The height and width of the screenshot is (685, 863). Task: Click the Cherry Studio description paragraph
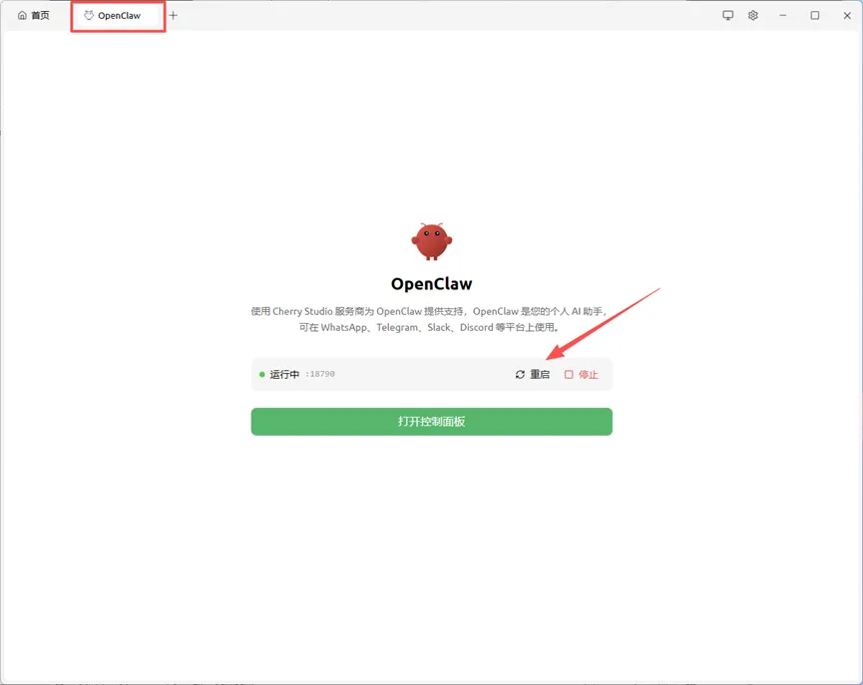tap(429, 319)
